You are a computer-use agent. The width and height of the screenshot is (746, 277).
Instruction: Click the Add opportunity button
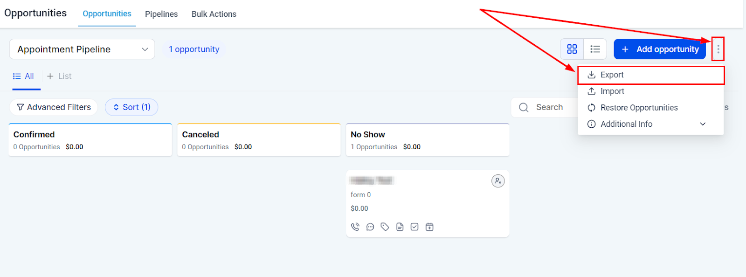[x=660, y=49]
